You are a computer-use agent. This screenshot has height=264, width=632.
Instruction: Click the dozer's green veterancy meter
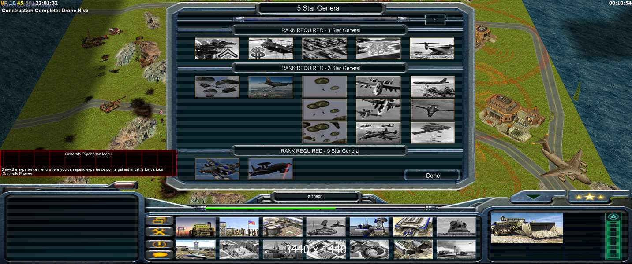point(613,237)
